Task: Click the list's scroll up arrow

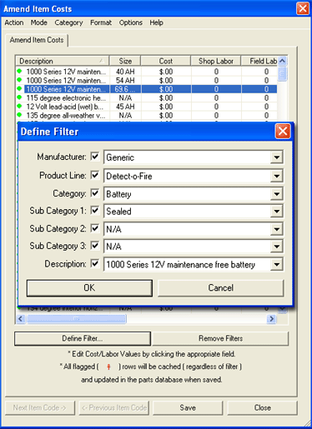Action: click(282, 61)
